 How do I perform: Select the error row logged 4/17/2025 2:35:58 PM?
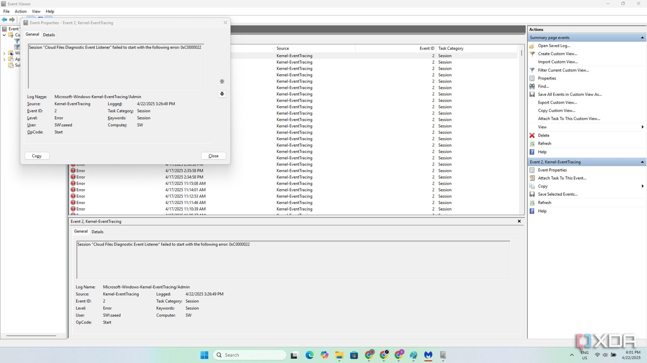[x=294, y=171]
